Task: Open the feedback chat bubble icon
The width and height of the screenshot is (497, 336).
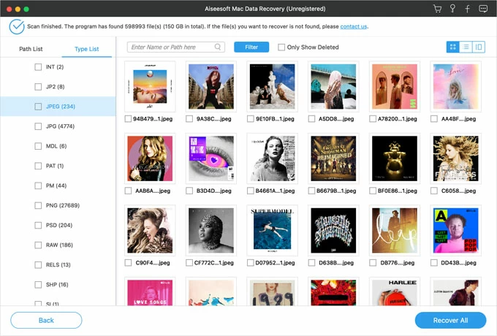Action: [483, 9]
